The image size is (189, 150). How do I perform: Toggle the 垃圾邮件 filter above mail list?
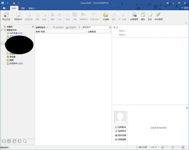71,28
